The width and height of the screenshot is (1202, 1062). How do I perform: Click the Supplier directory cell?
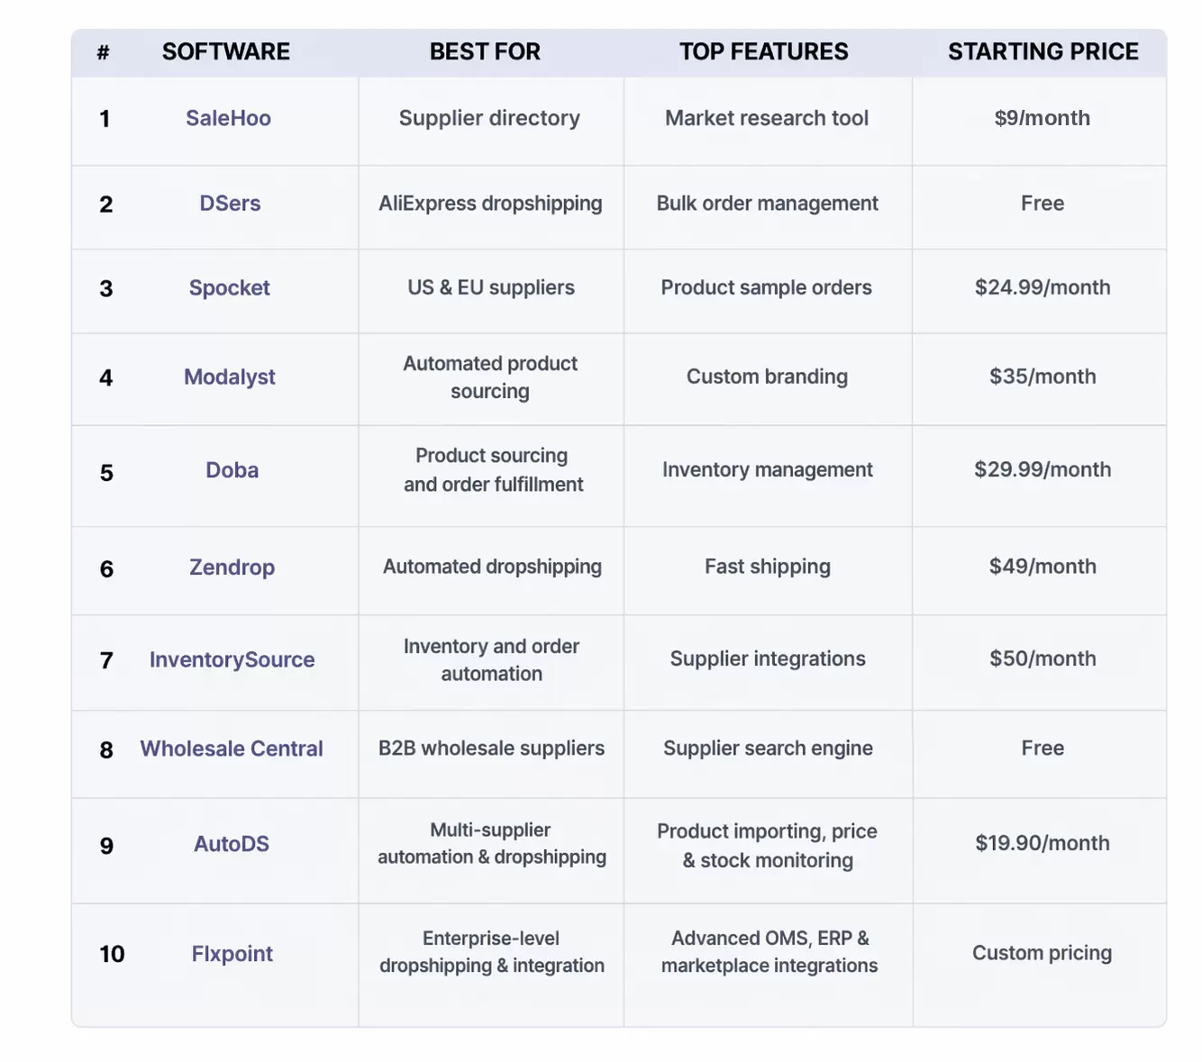489,118
